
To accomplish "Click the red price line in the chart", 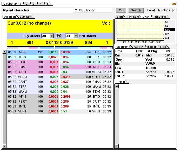I will pos(145,30).
